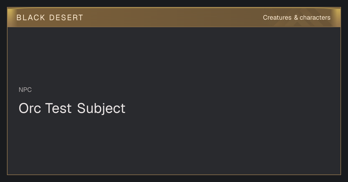This screenshot has width=348, height=182.
Task: Click the word BLACK in the header
Action: click(31, 18)
